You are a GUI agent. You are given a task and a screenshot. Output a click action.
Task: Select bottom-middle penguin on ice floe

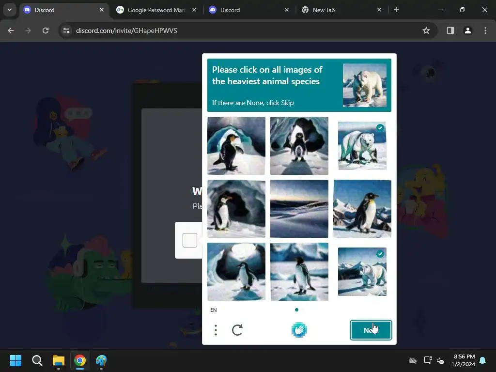pos(299,271)
